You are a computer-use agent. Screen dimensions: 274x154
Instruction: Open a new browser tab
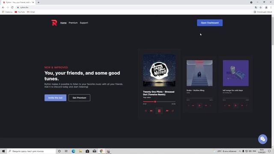click(x=39, y=3)
